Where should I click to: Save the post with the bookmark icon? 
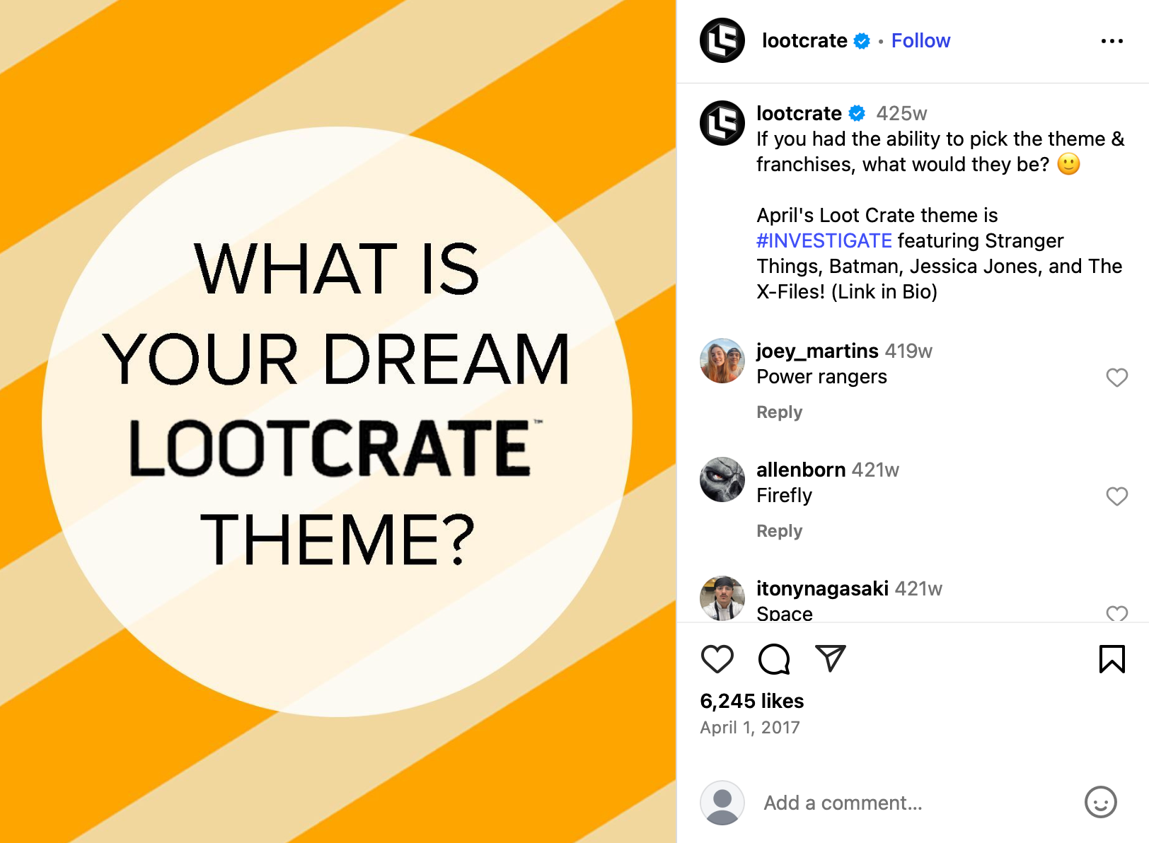pos(1112,658)
